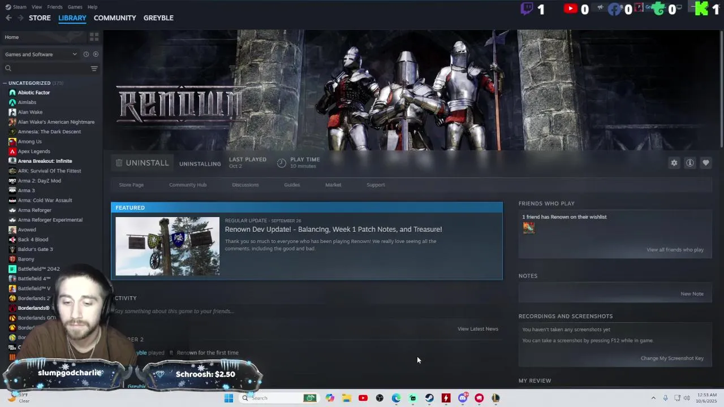Screen dimensions: 724x407
Task: Select Amnesia: The Dark Descent
Action: (49, 132)
